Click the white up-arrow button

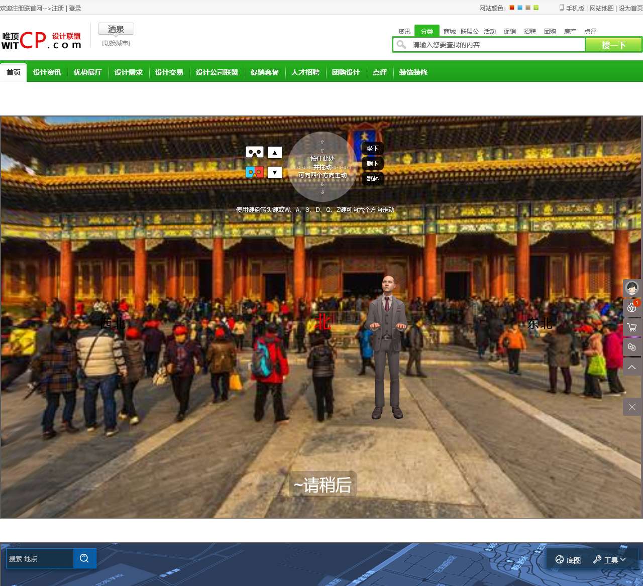pyautogui.click(x=275, y=153)
